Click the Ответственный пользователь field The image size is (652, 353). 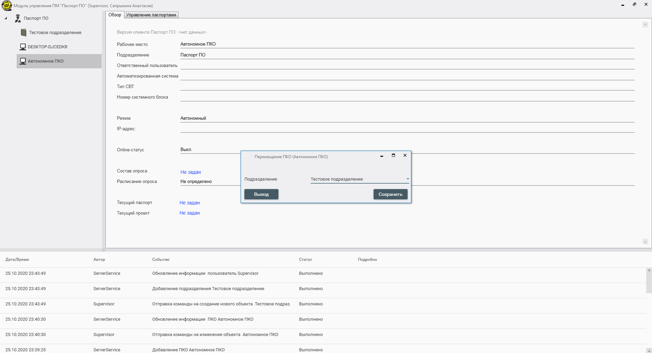point(407,66)
